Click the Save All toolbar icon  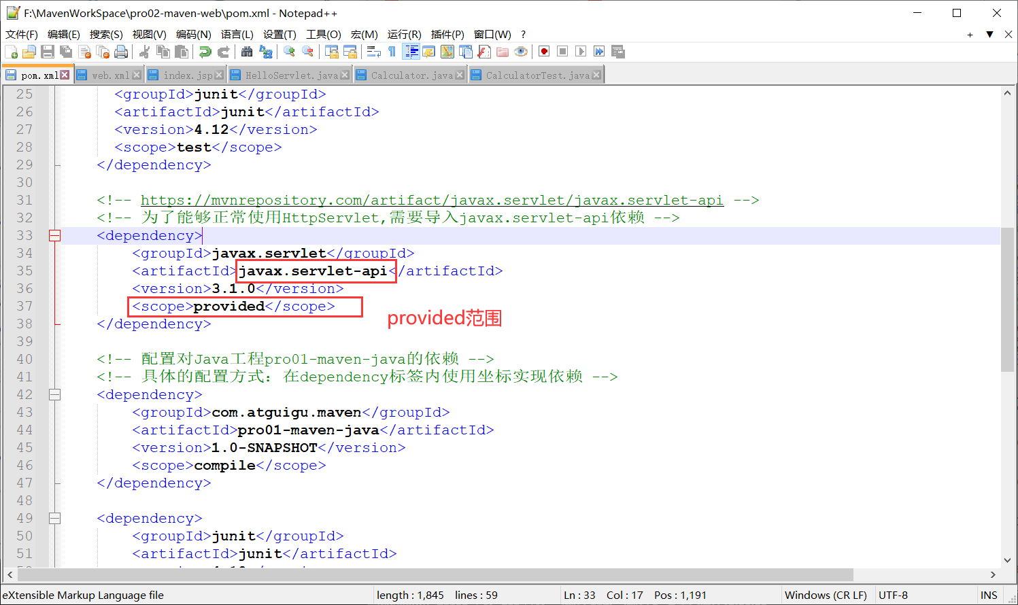click(66, 52)
